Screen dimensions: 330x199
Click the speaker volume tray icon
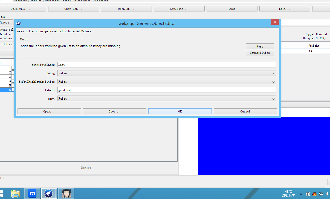[x=328, y=194]
